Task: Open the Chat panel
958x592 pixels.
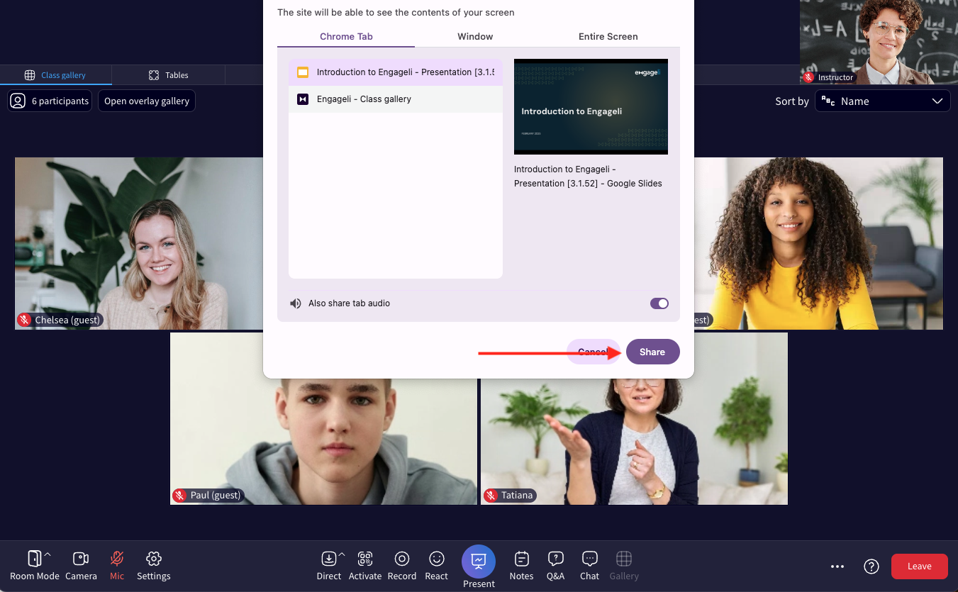Action: pyautogui.click(x=590, y=566)
